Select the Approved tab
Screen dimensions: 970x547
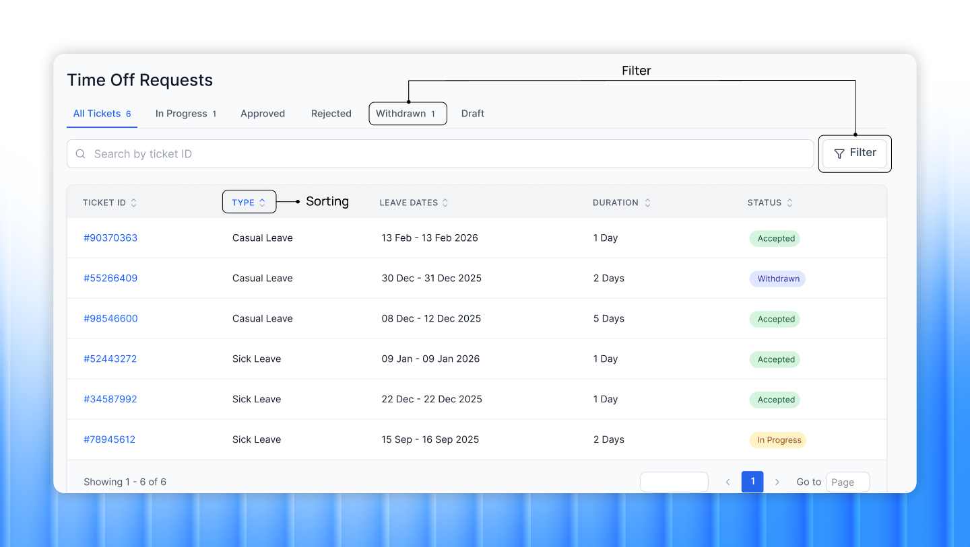263,113
